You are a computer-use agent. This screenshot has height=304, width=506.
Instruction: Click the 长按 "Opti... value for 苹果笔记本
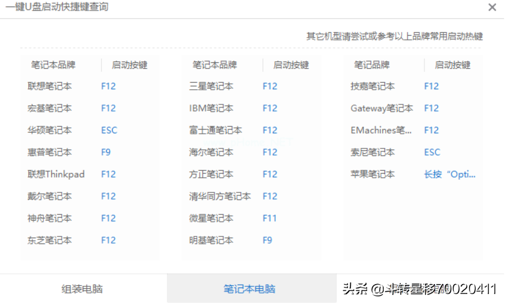click(450, 174)
